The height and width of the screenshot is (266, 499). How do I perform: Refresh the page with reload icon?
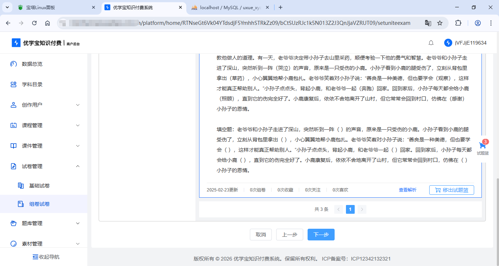pyautogui.click(x=34, y=23)
